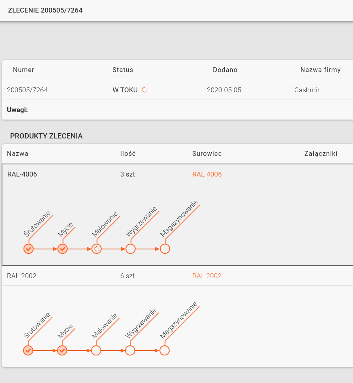This screenshot has height=383, width=353.
Task: Select empty Malowanie step circle for RAL-2002
Action: (x=96, y=350)
